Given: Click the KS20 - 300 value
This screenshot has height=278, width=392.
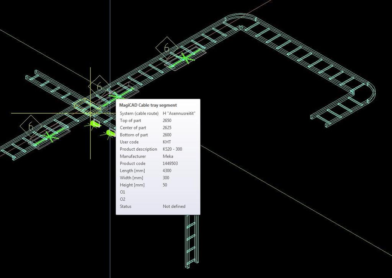Looking at the screenshot, I should 172,149.
